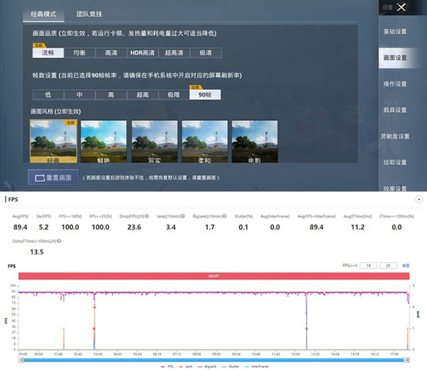Image resolution: width=427 pixels, height=370 pixels.
Task: Open 灵敏度设置 in the side menu
Action: [x=395, y=136]
